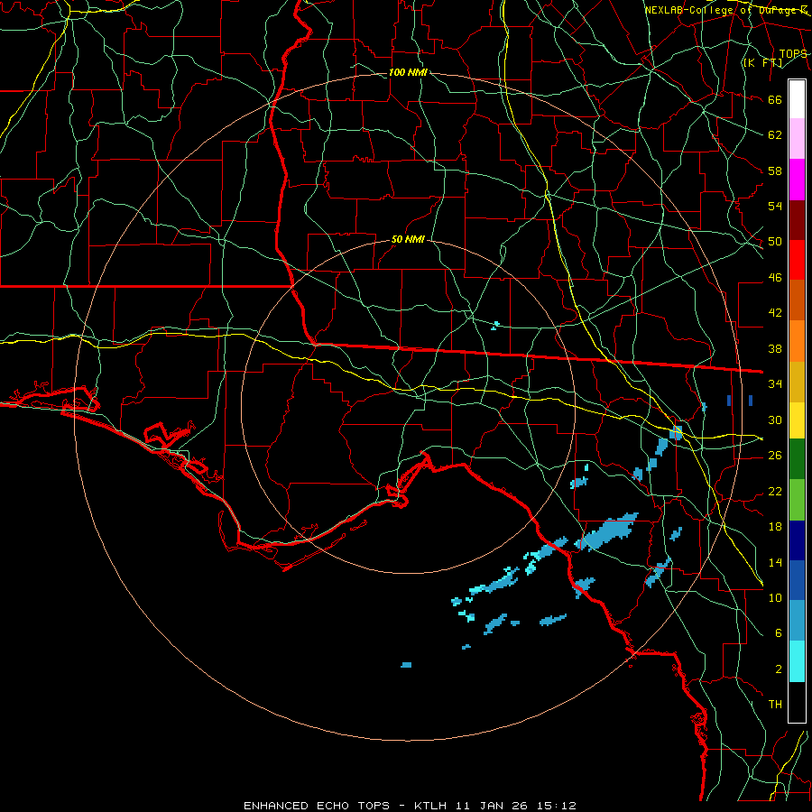
Task: Click the cyan segment of the color scale
Action: coord(797,661)
